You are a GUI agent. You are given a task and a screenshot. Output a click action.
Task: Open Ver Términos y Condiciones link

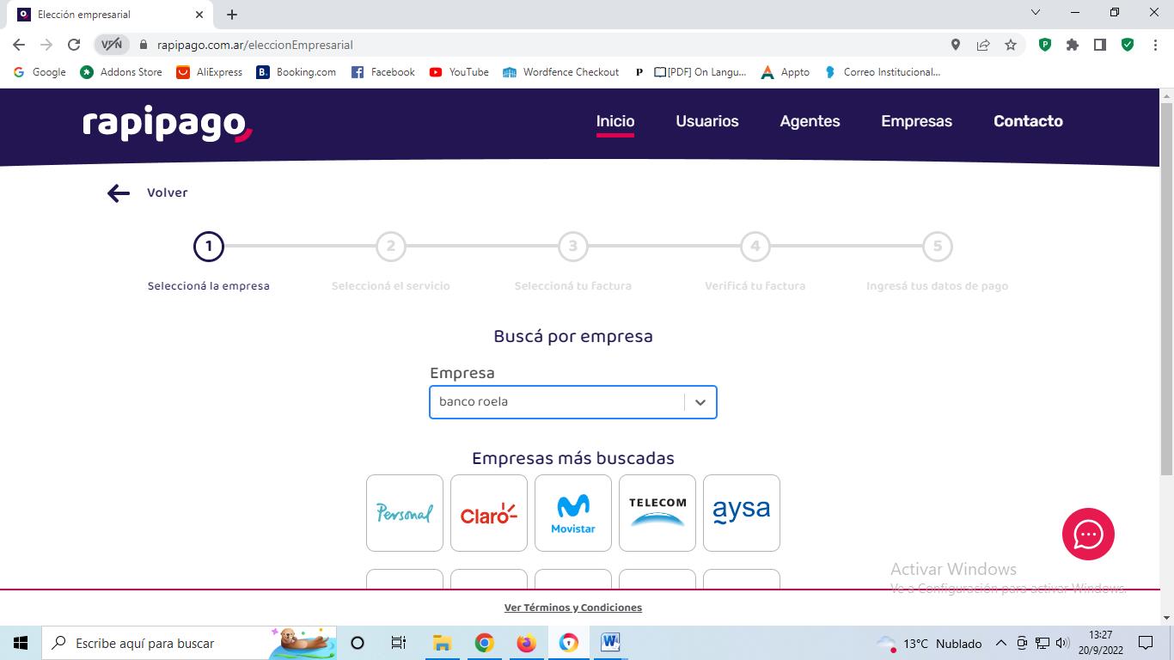point(573,608)
